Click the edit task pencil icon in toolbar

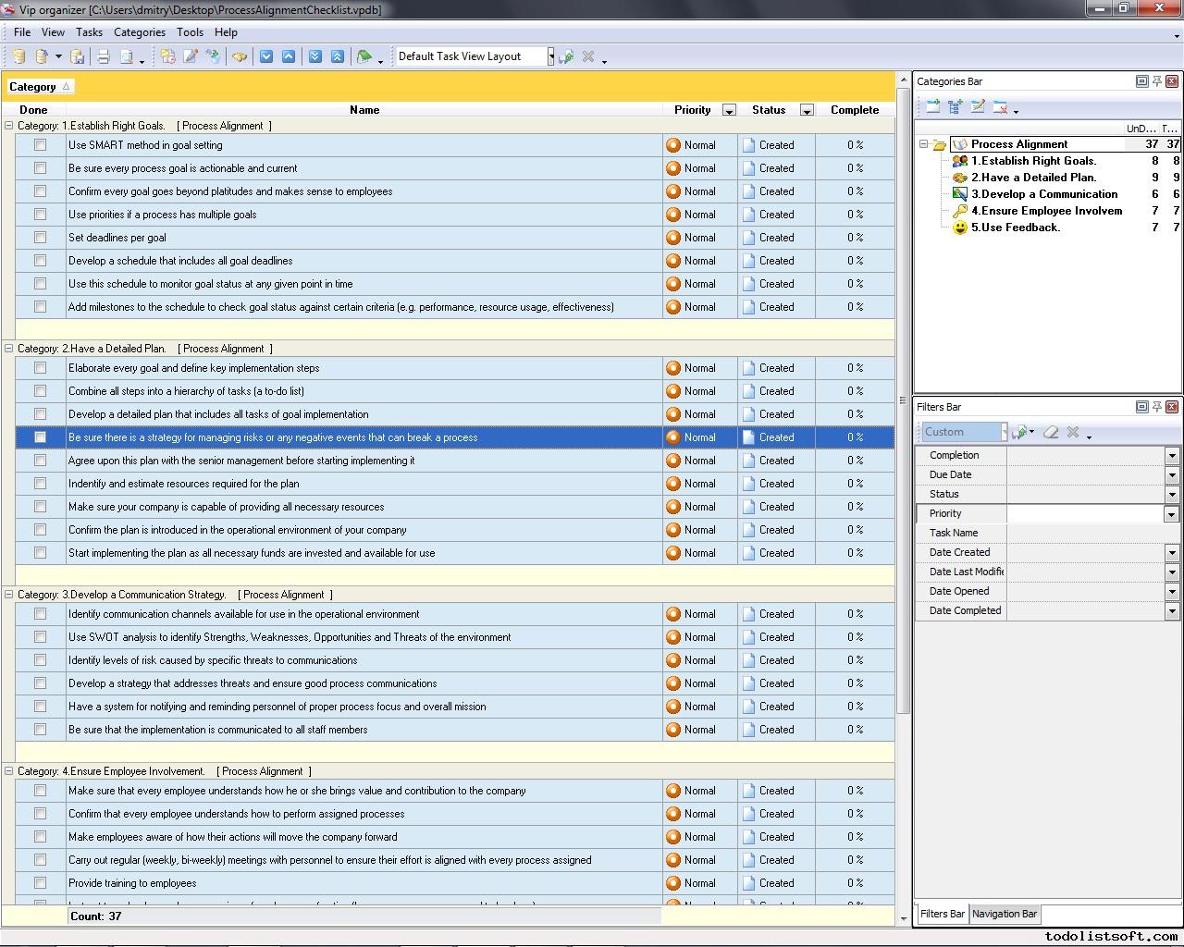pos(191,56)
